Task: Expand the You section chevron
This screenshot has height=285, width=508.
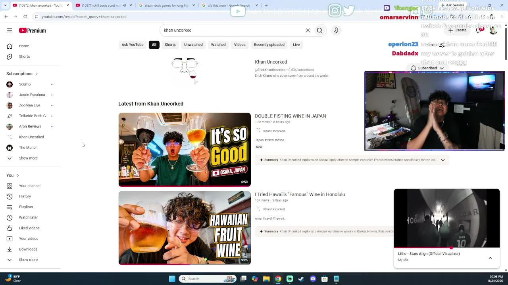Action: click(x=17, y=175)
